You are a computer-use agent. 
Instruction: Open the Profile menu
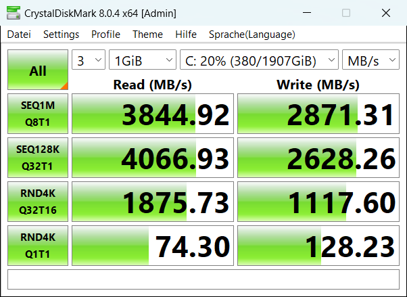coord(105,35)
